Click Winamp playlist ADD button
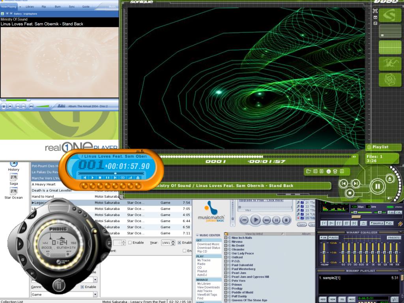The width and height of the screenshot is (404, 303). click(x=323, y=299)
